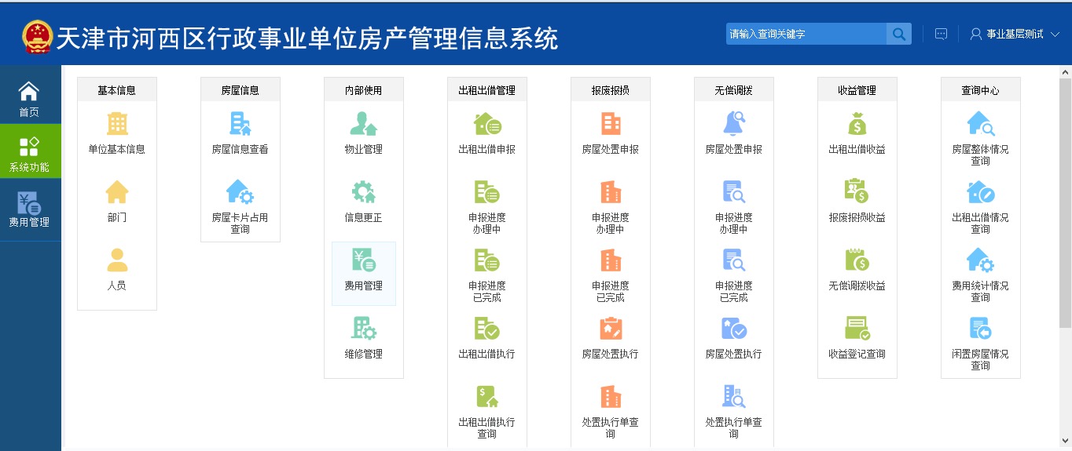Focus the 请输入查询关键字 search field
The image size is (1072, 451).
pos(806,34)
